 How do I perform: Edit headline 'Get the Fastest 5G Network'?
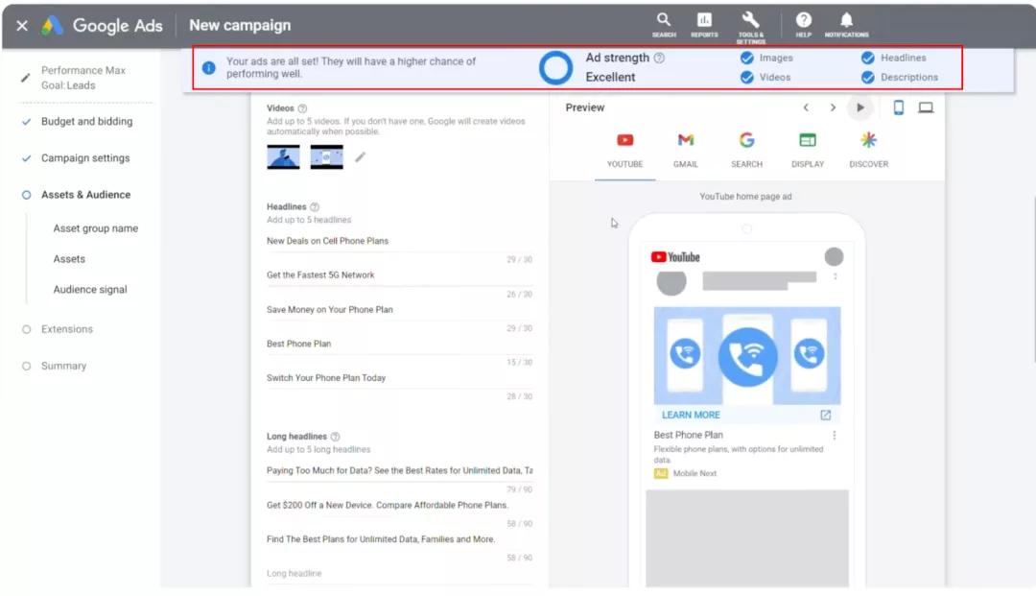tap(399, 275)
